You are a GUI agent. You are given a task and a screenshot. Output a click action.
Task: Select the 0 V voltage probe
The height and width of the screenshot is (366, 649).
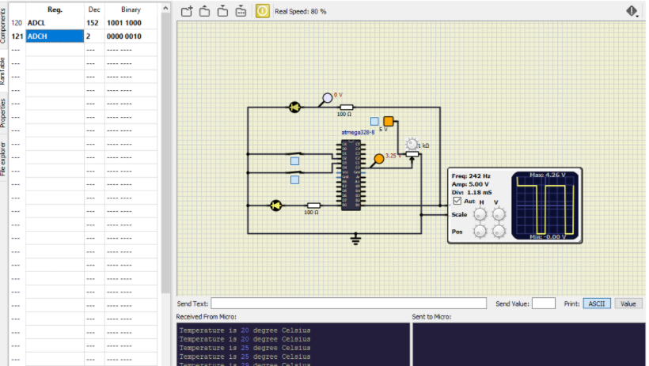click(327, 98)
